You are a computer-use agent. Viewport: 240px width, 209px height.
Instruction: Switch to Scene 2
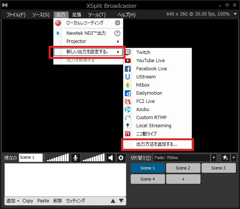(183, 168)
